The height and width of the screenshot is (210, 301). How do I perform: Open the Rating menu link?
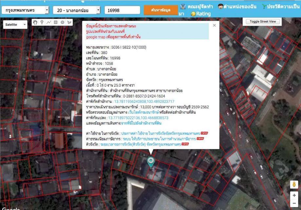pyautogui.click(x=203, y=14)
